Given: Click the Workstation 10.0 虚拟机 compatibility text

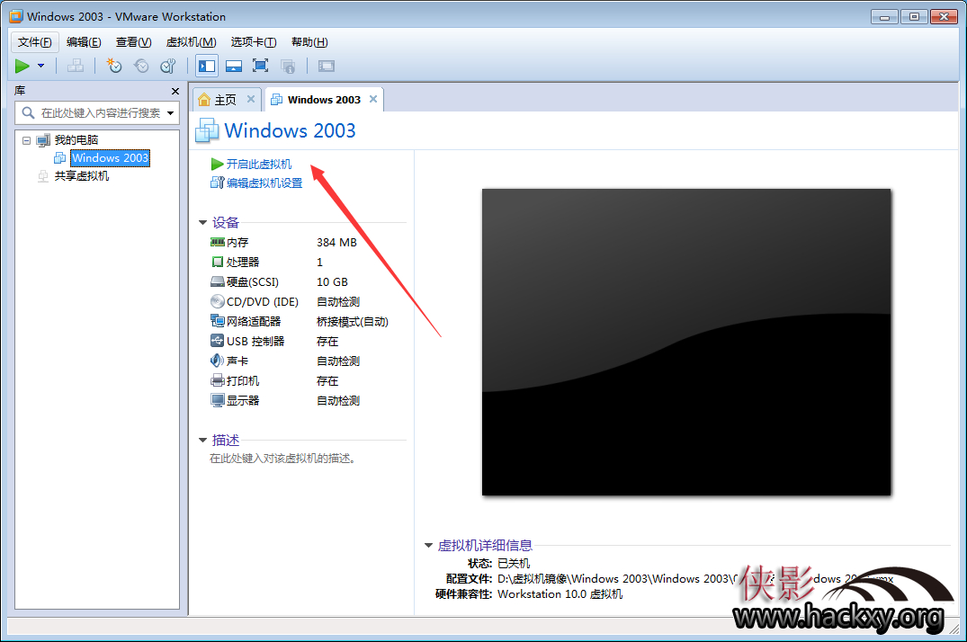Looking at the screenshot, I should (x=560, y=594).
